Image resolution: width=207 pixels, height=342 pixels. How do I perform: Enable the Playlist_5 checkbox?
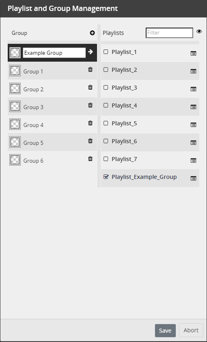click(x=106, y=123)
